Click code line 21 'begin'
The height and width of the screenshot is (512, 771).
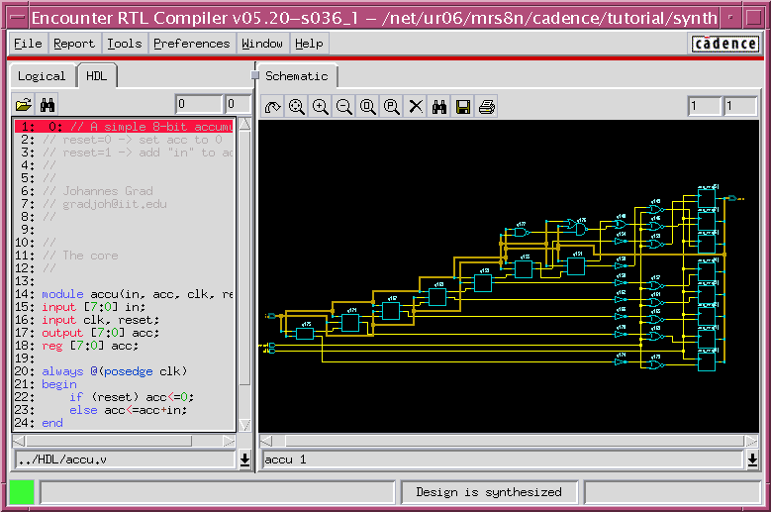[x=59, y=384]
